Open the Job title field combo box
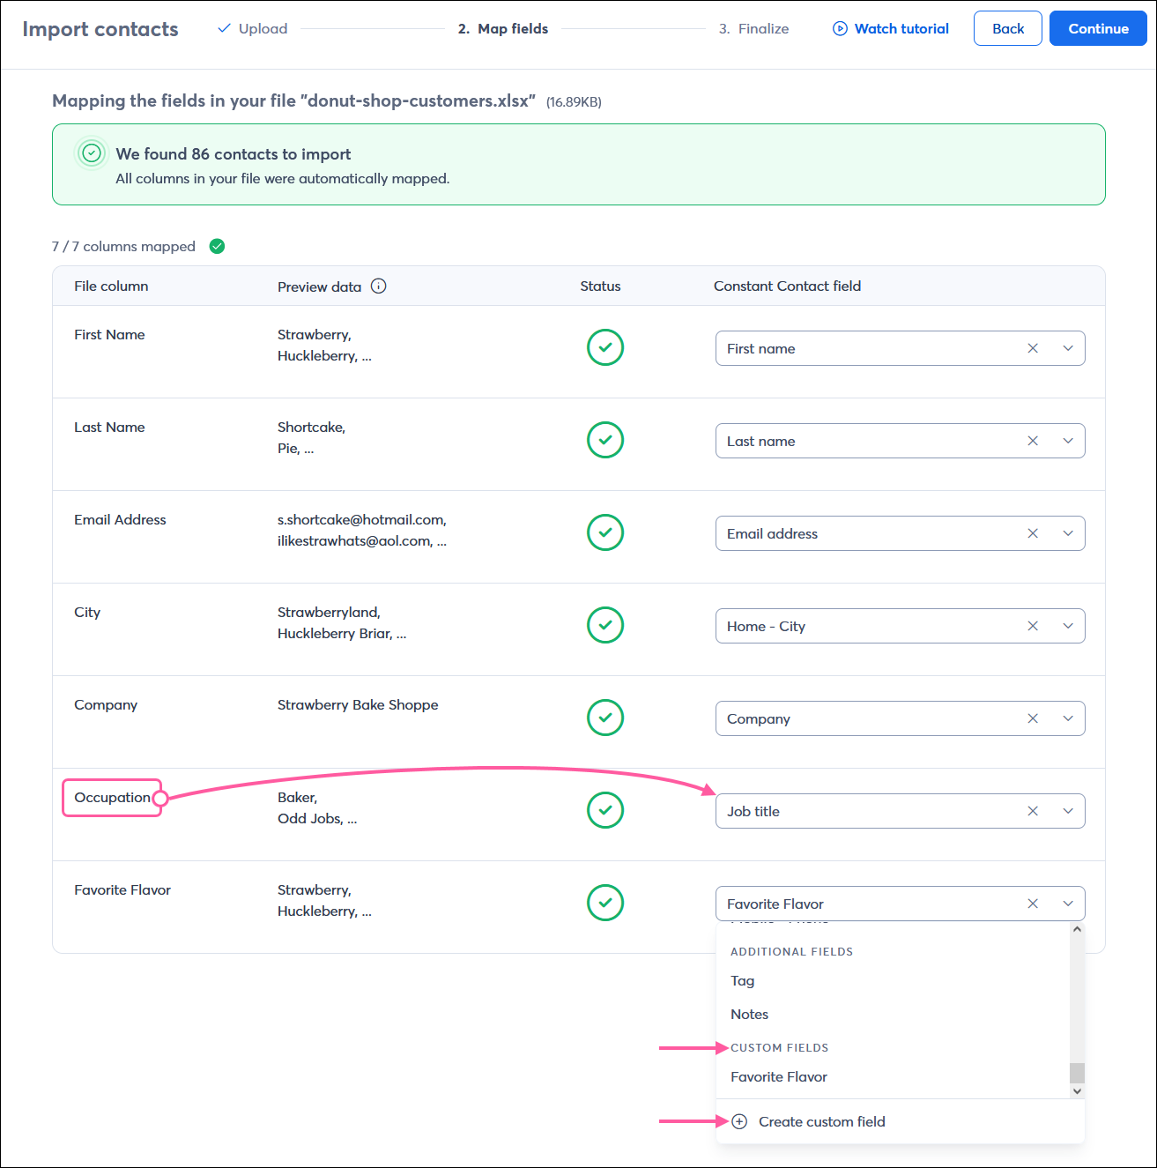The height and width of the screenshot is (1168, 1157). (x=900, y=811)
